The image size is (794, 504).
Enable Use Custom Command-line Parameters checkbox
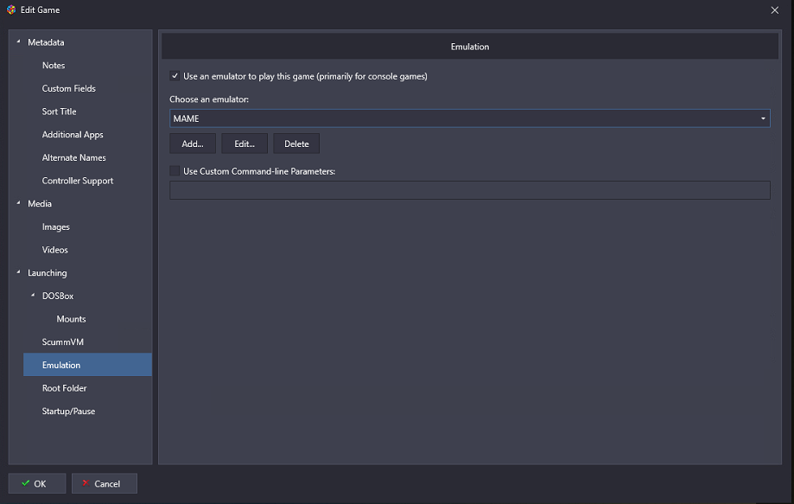point(175,171)
